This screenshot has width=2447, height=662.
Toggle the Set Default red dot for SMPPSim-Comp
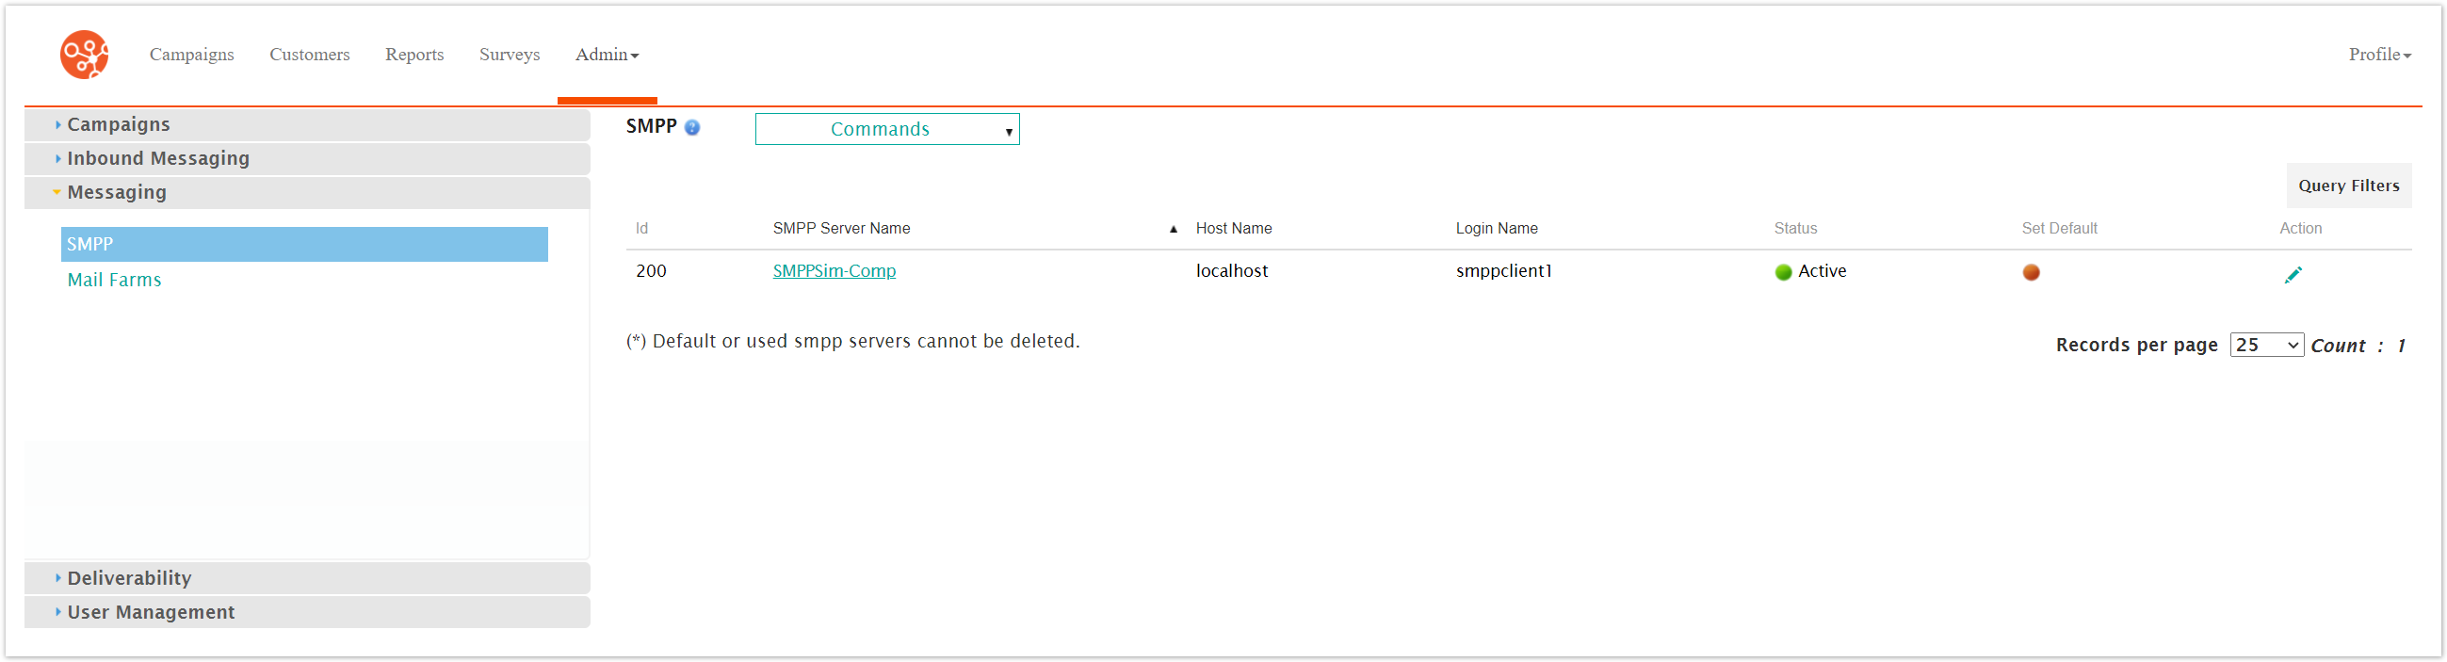2031,272
